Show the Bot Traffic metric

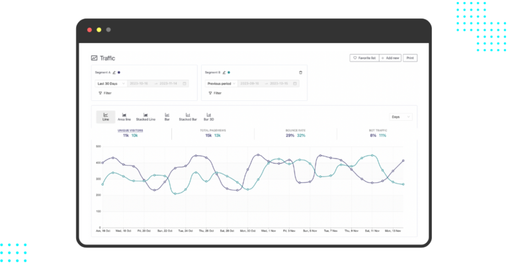(x=377, y=133)
